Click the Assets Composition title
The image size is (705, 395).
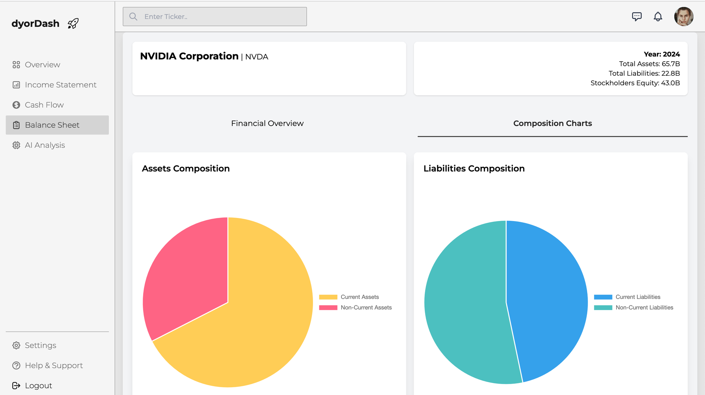tap(186, 169)
